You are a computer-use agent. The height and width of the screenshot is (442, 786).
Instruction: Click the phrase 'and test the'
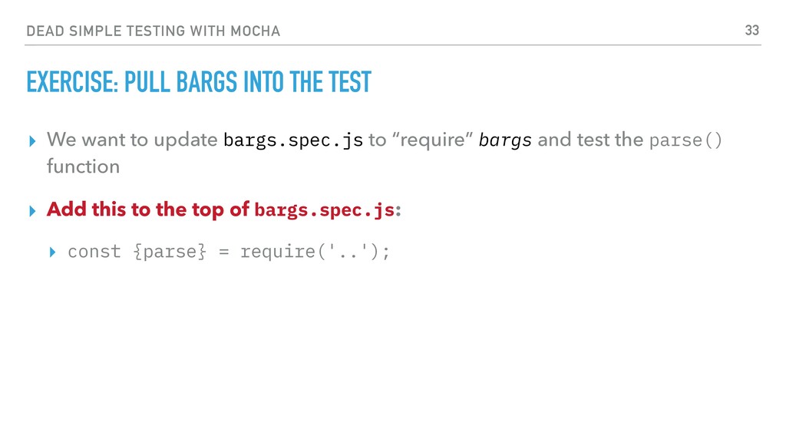click(590, 140)
